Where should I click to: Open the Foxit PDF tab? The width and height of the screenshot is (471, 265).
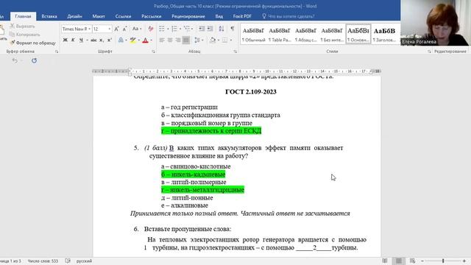pos(242,16)
